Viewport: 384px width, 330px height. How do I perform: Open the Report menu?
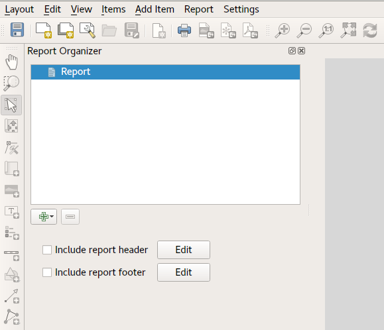[x=198, y=9]
